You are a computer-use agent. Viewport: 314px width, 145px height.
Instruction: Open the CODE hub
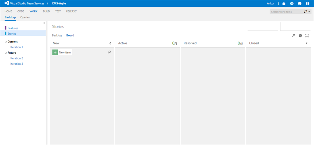(21, 11)
